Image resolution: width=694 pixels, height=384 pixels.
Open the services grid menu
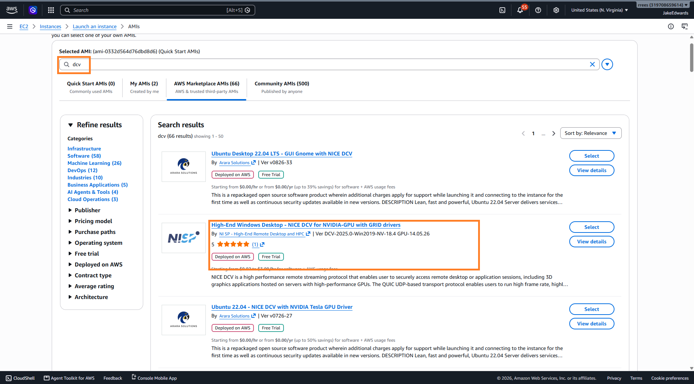point(51,10)
